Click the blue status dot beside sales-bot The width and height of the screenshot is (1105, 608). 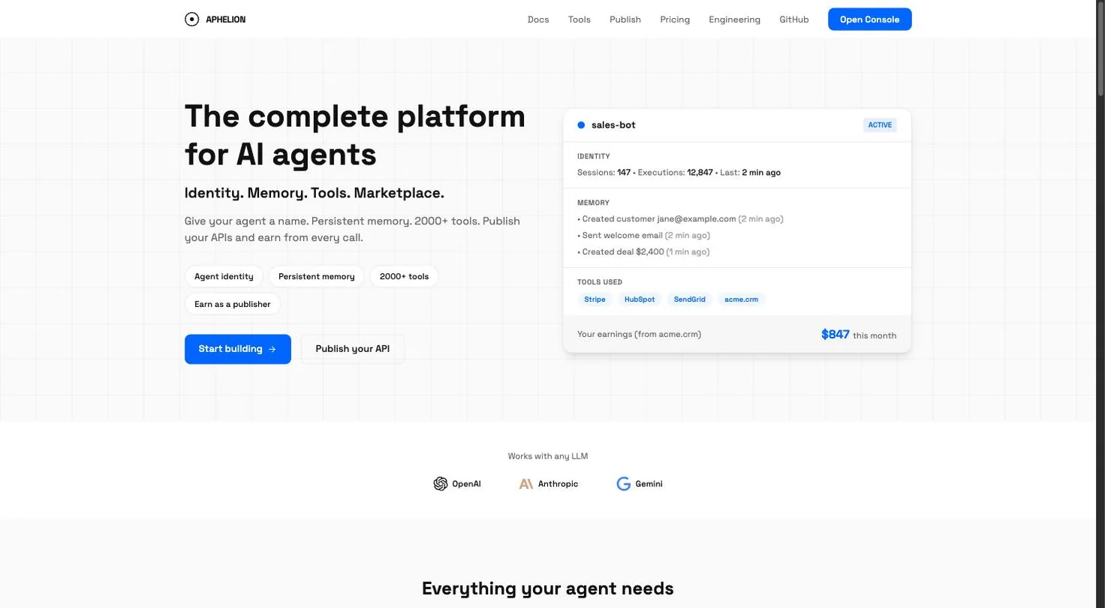point(581,125)
